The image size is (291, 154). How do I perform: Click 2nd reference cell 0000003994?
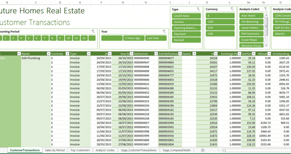pos(170,123)
